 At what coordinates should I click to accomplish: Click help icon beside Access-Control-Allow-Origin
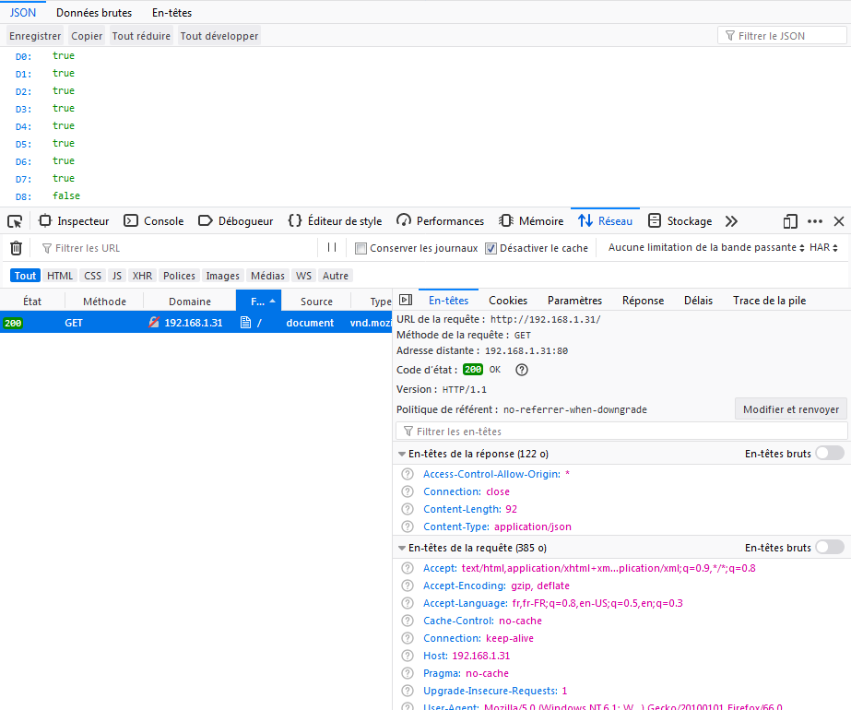407,474
